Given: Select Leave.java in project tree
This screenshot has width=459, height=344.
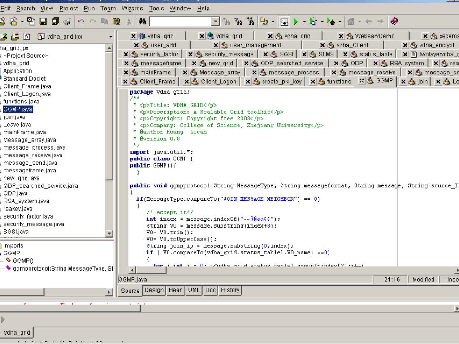Looking at the screenshot, I should (x=17, y=125).
